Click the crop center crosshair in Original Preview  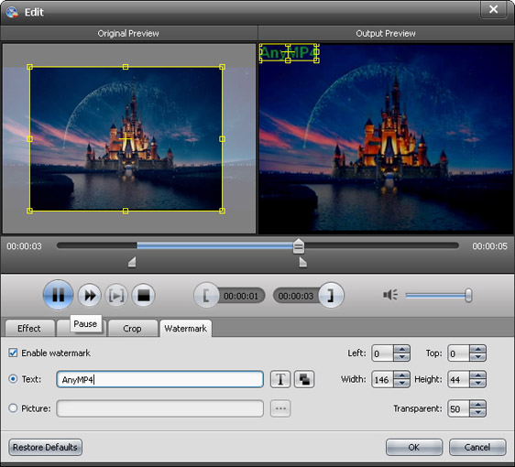pyautogui.click(x=126, y=139)
